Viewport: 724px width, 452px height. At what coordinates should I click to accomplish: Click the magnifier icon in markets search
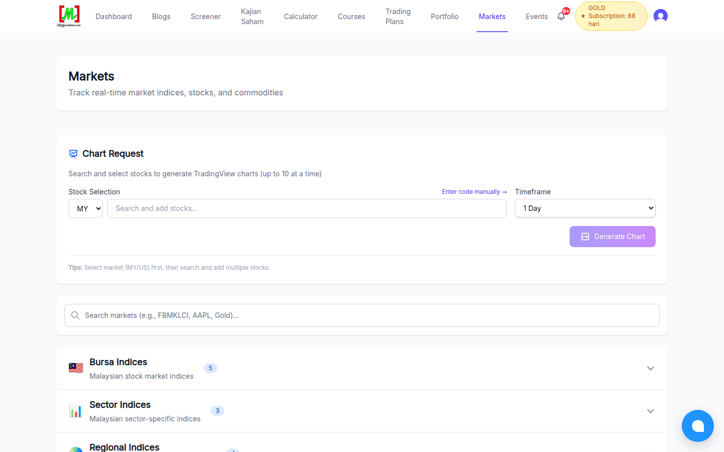point(75,315)
